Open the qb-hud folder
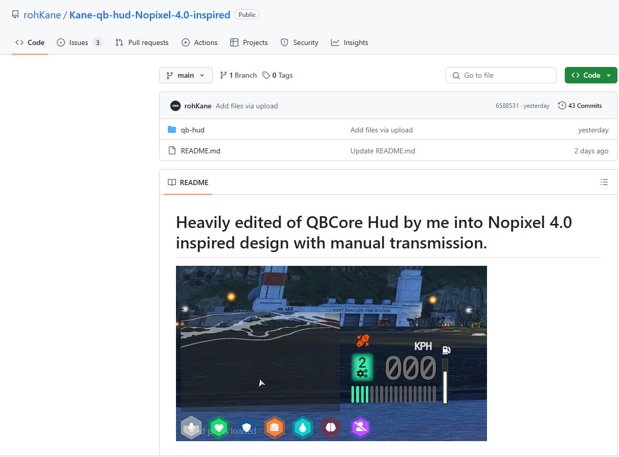Image resolution: width=619 pixels, height=457 pixels. [192, 130]
